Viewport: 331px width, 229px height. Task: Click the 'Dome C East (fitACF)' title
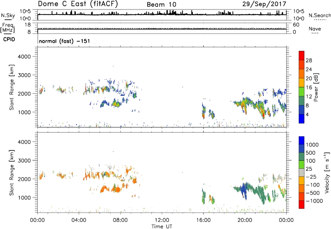click(78, 4)
